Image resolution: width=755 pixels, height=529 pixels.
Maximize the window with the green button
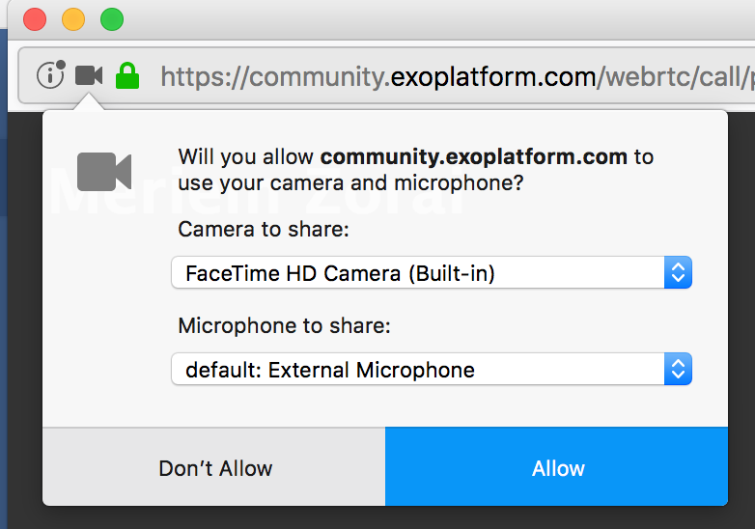[112, 19]
